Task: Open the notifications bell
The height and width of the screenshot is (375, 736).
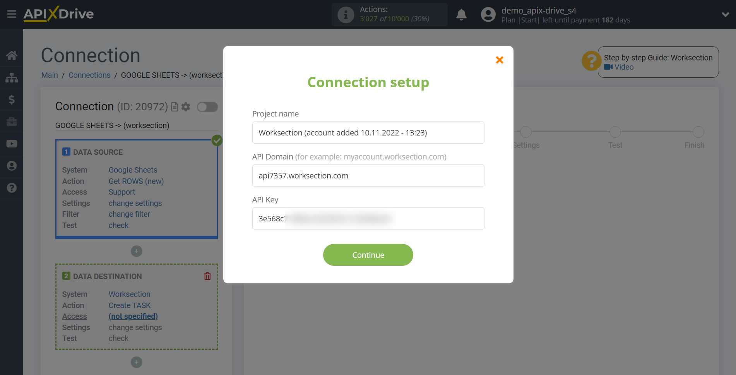Action: 461,15
